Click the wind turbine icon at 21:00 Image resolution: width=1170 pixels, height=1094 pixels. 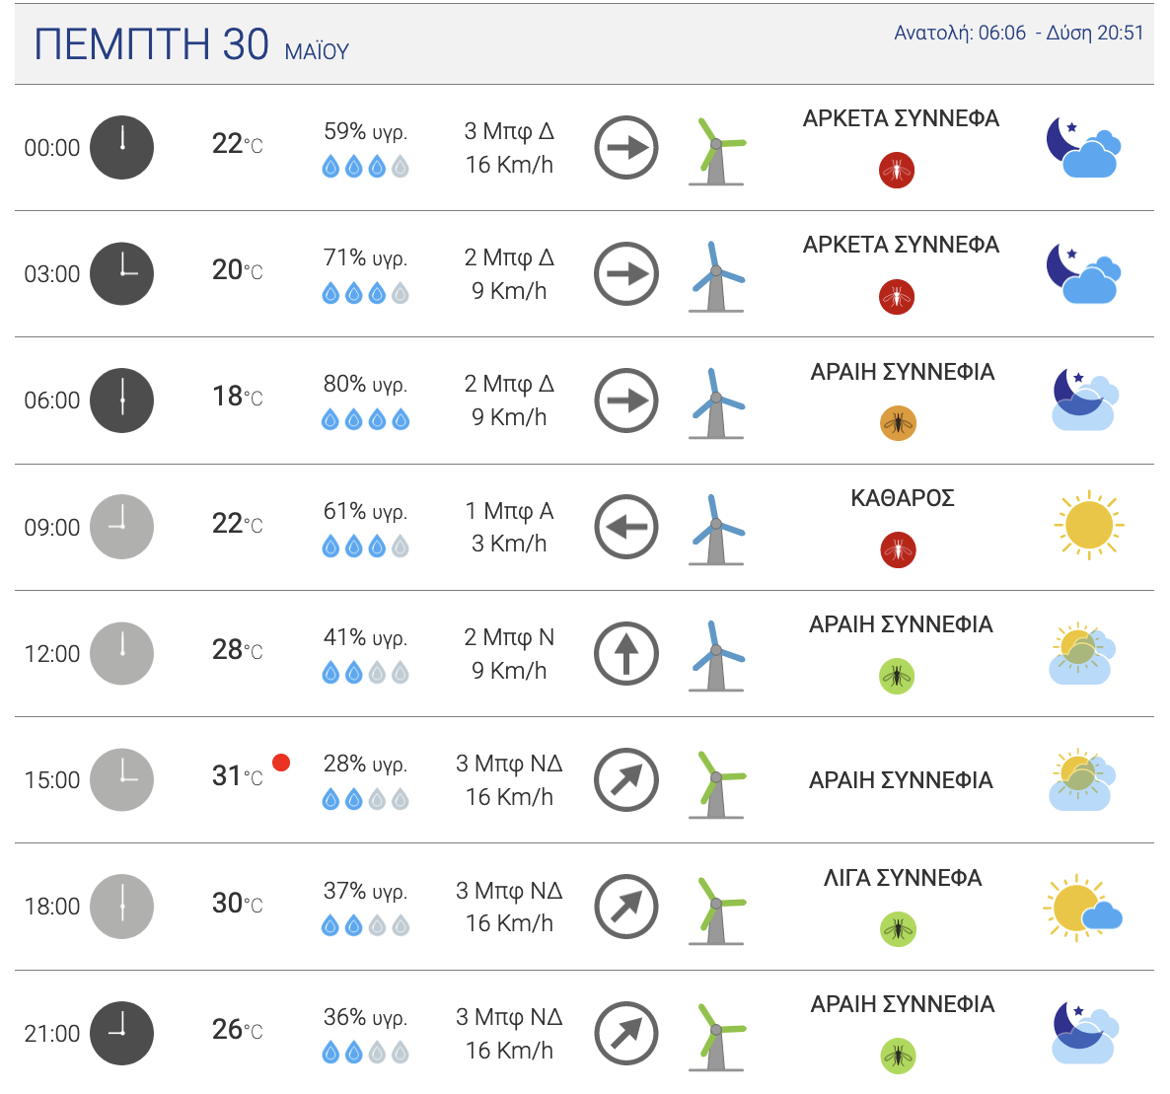716,1036
